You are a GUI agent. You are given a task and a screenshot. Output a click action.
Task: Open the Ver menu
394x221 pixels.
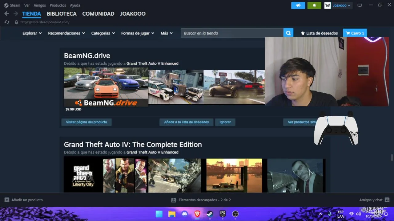point(27,5)
